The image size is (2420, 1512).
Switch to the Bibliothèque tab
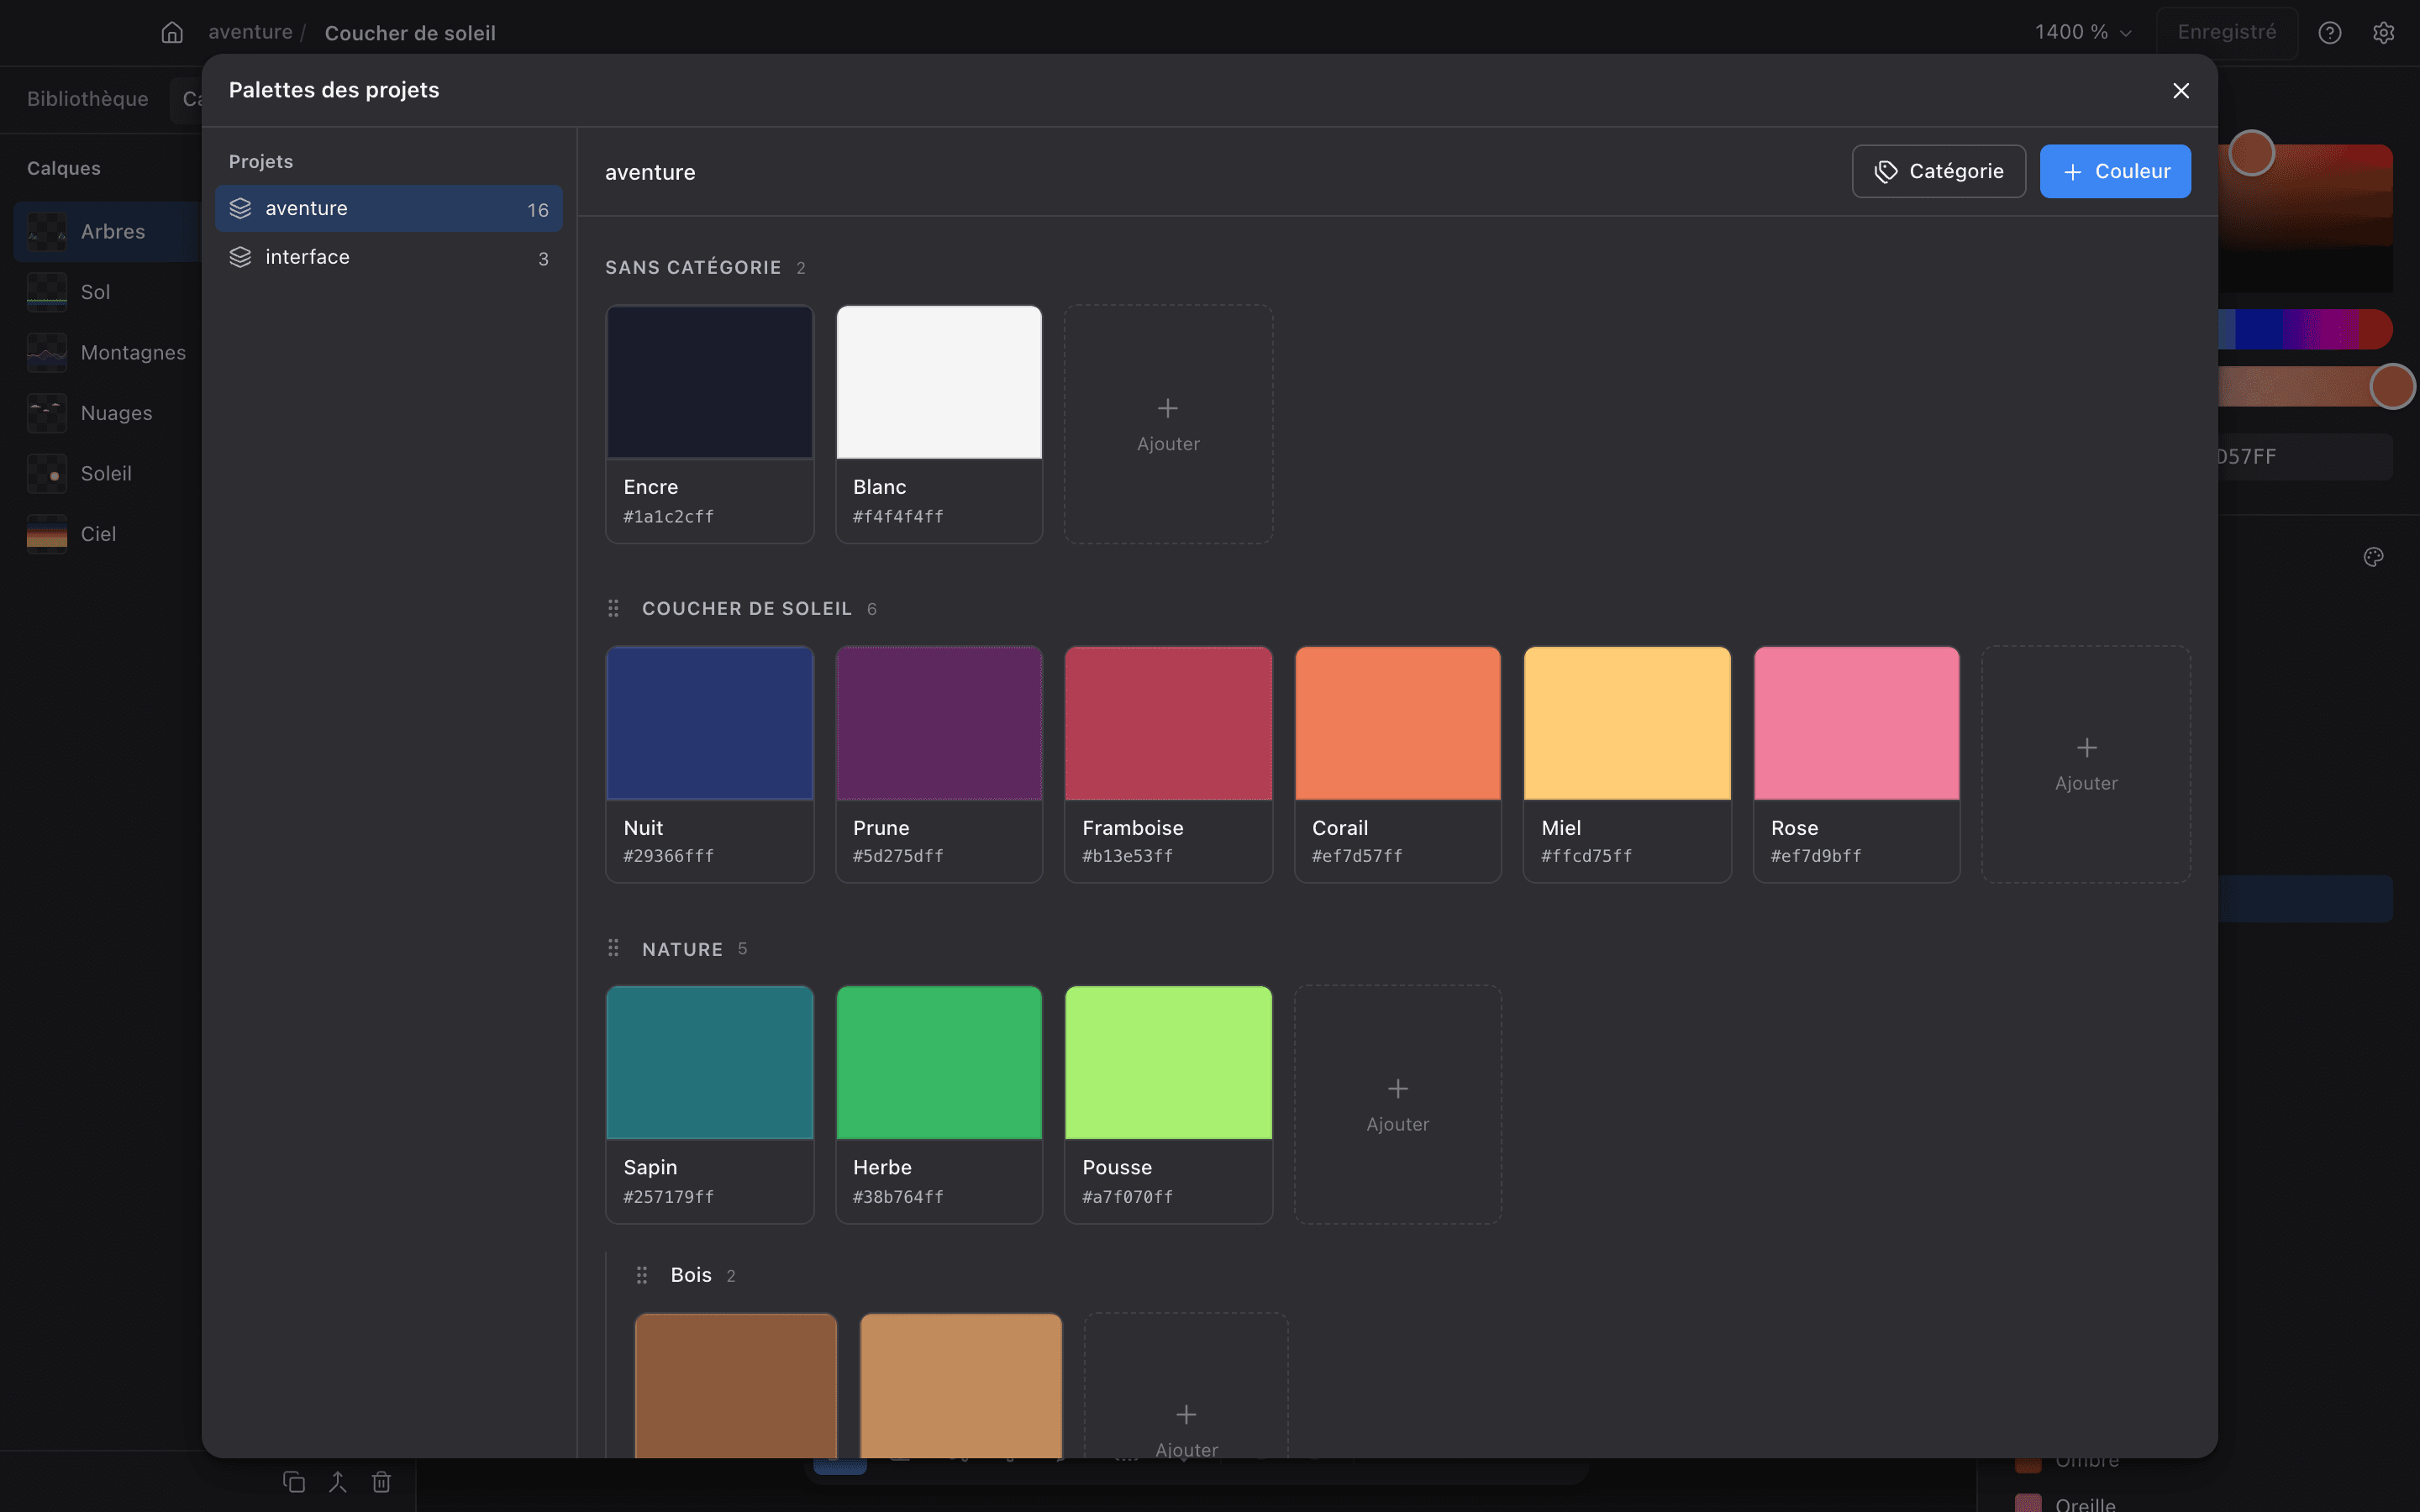[x=88, y=99]
